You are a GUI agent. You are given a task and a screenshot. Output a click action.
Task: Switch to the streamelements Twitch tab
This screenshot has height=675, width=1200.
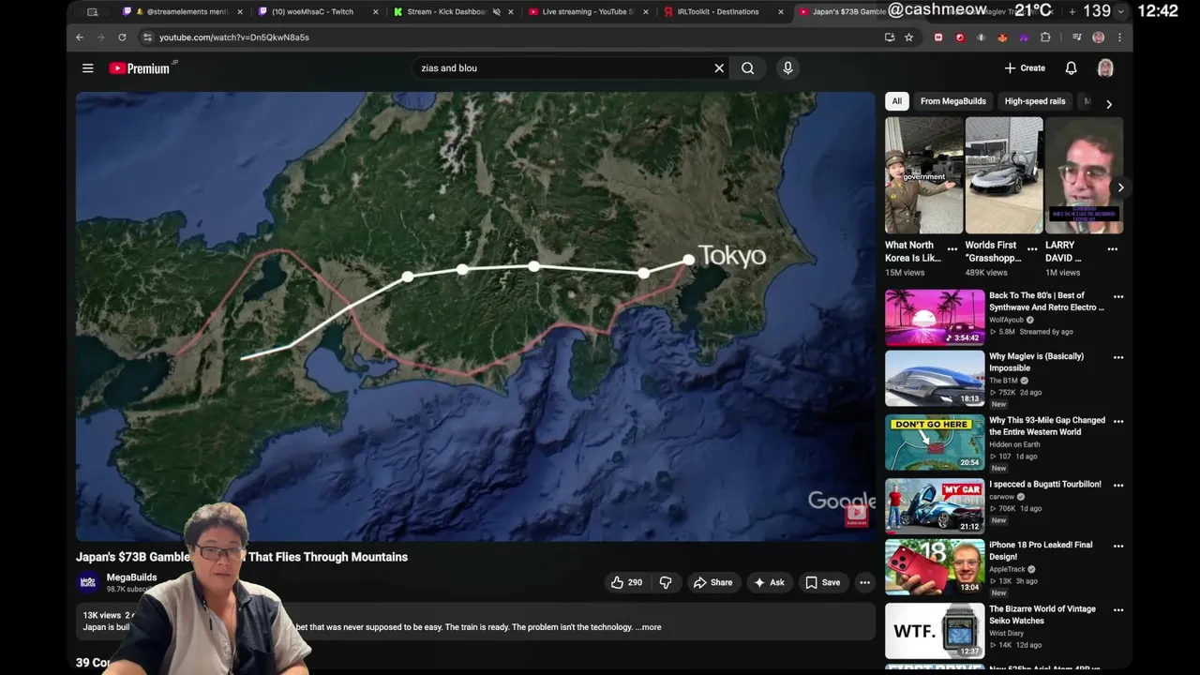(x=184, y=12)
